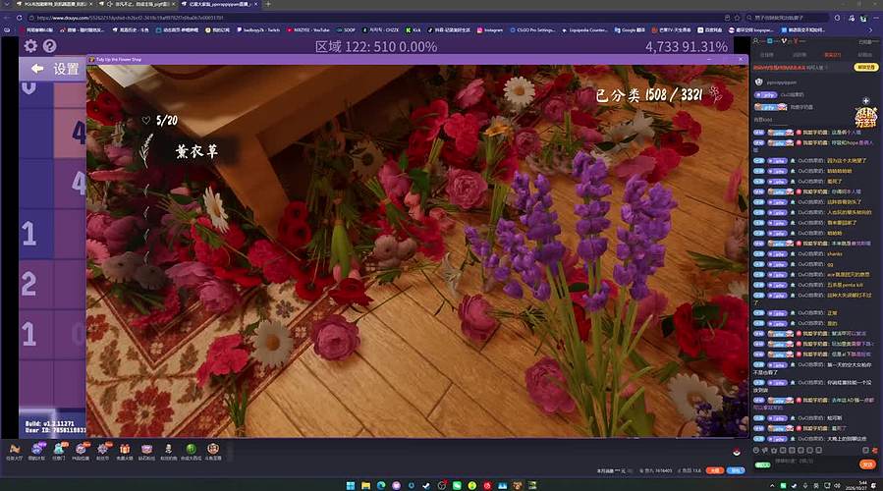Open the SOOP bookmark
Viewport: 883px width, 491px height.
(347, 29)
